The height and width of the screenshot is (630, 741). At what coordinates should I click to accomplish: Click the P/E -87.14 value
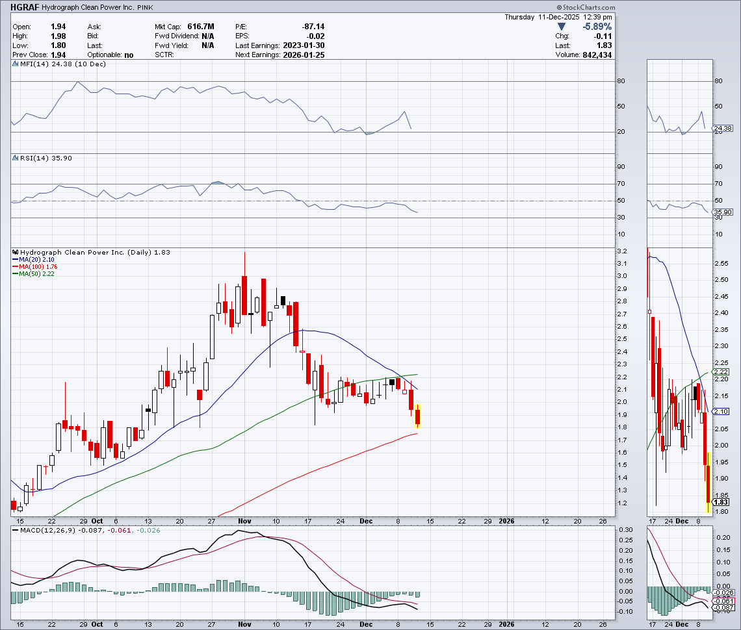[x=313, y=27]
